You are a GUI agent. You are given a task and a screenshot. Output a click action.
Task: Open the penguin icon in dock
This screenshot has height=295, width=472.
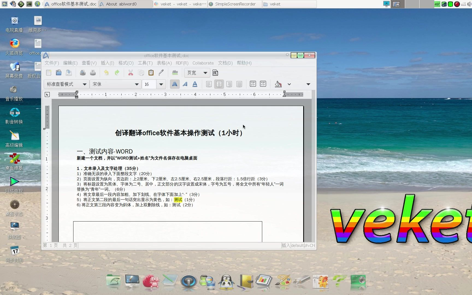[226, 281]
